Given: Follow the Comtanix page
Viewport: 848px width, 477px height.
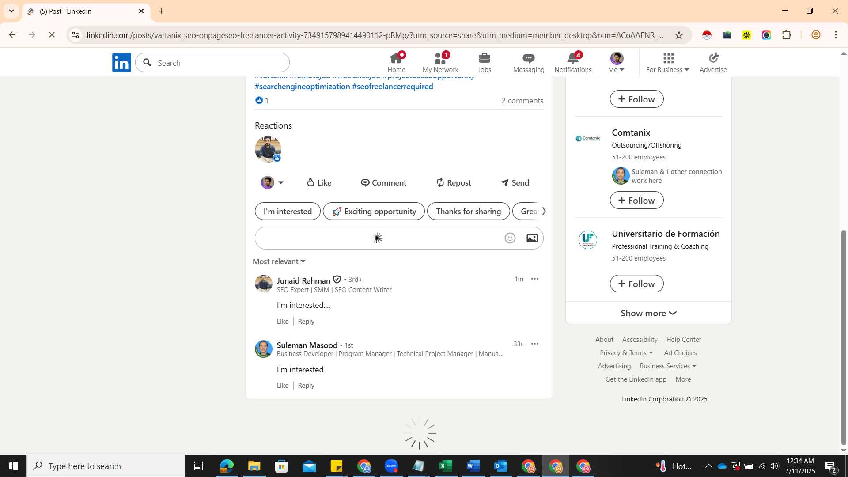Looking at the screenshot, I should point(636,200).
